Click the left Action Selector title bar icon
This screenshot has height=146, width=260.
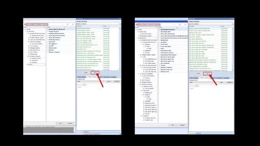[x=25, y=24]
